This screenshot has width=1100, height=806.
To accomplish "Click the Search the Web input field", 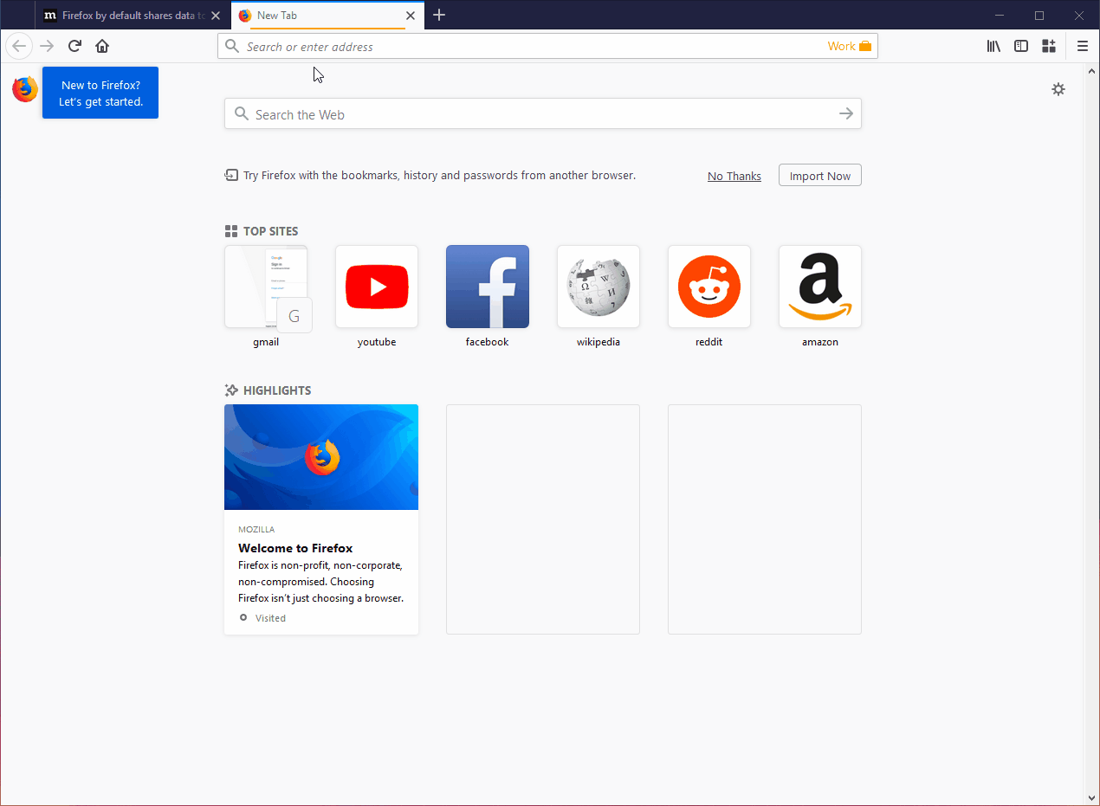I will point(542,113).
